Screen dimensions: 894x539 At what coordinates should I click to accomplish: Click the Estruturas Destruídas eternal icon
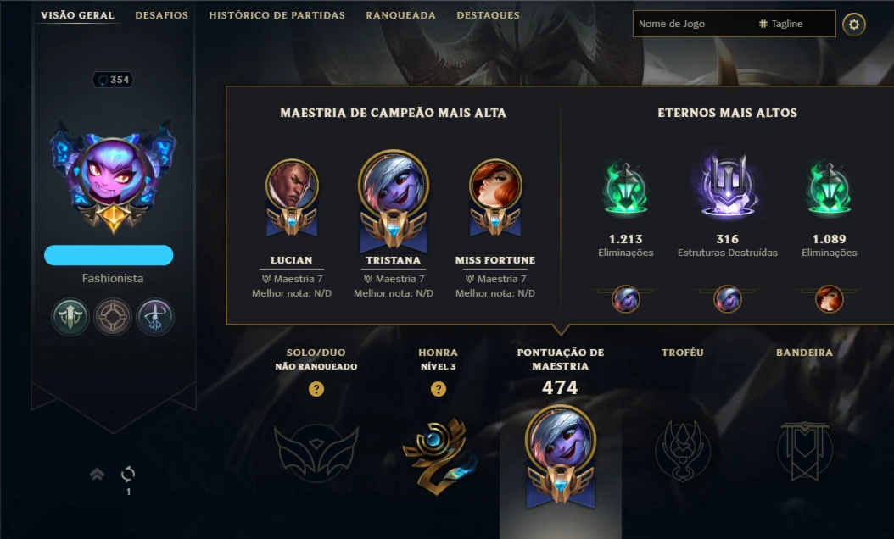pos(728,184)
